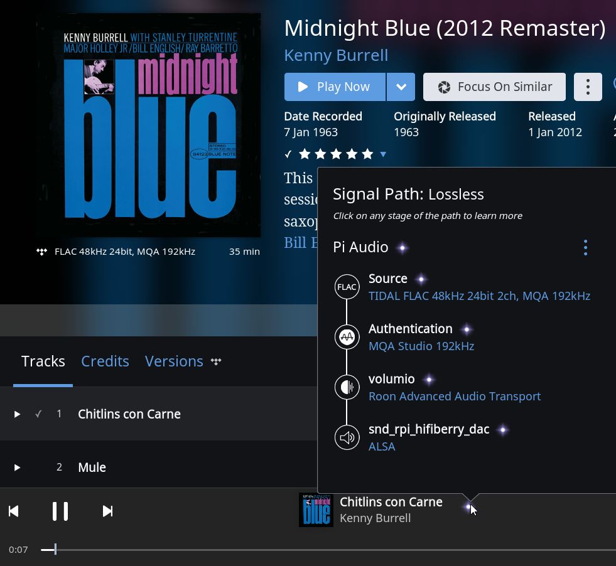Click the signal path star in now-playing bar
Screen dimensions: 616x566
point(468,507)
